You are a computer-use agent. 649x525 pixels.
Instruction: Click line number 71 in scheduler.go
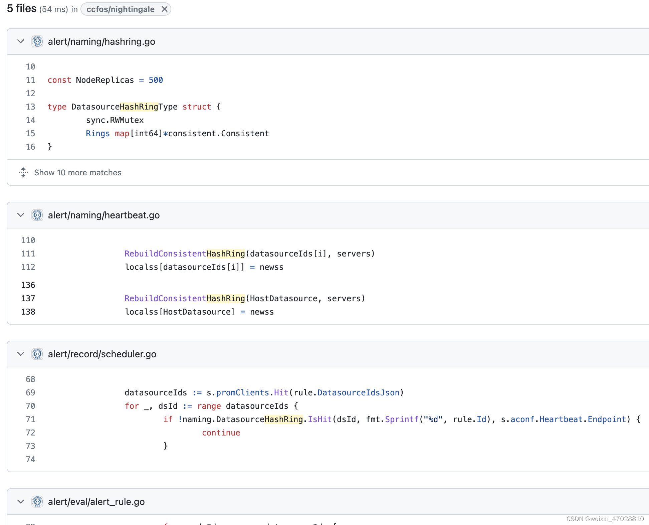click(30, 419)
